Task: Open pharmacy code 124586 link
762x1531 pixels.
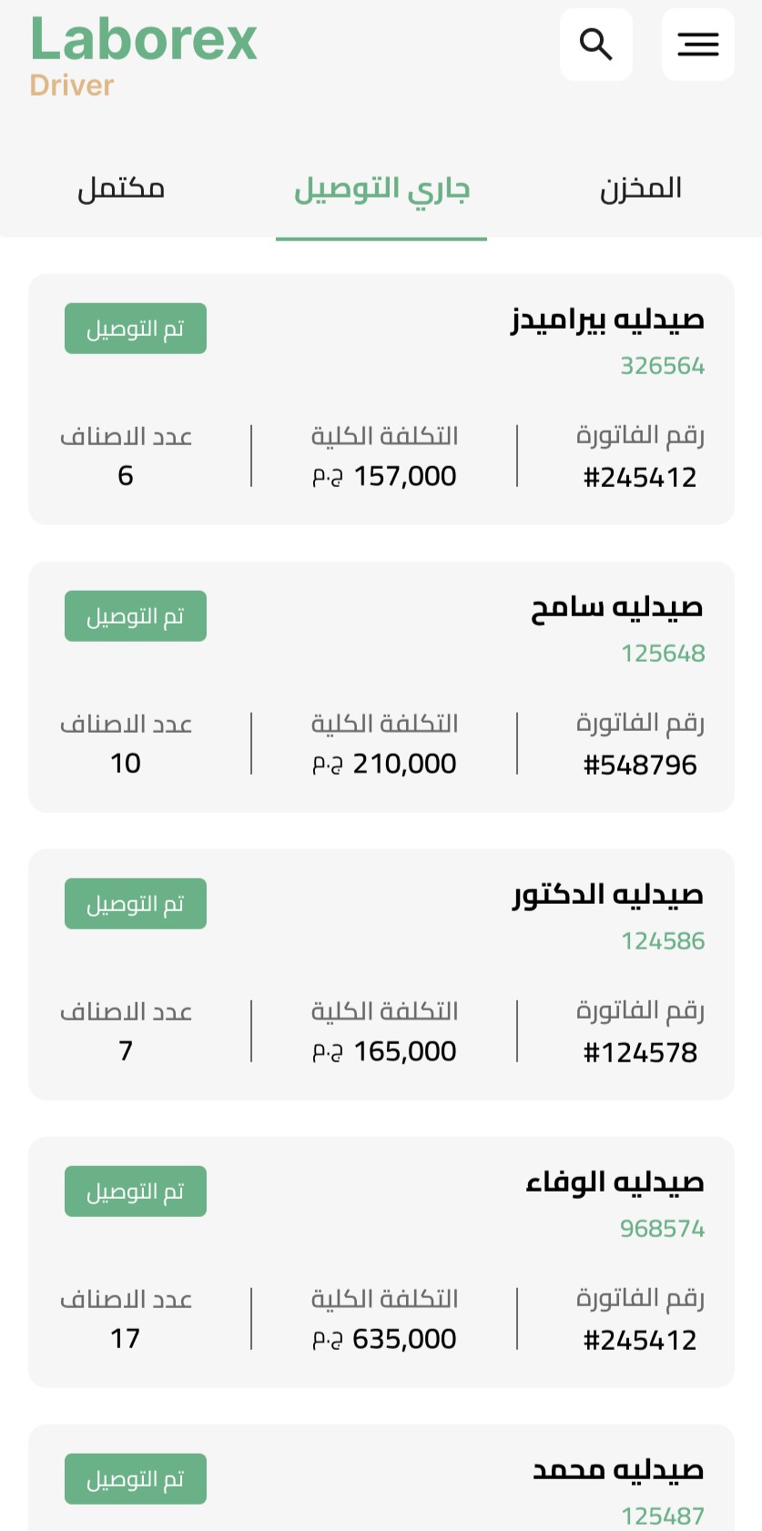Action: [x=663, y=941]
